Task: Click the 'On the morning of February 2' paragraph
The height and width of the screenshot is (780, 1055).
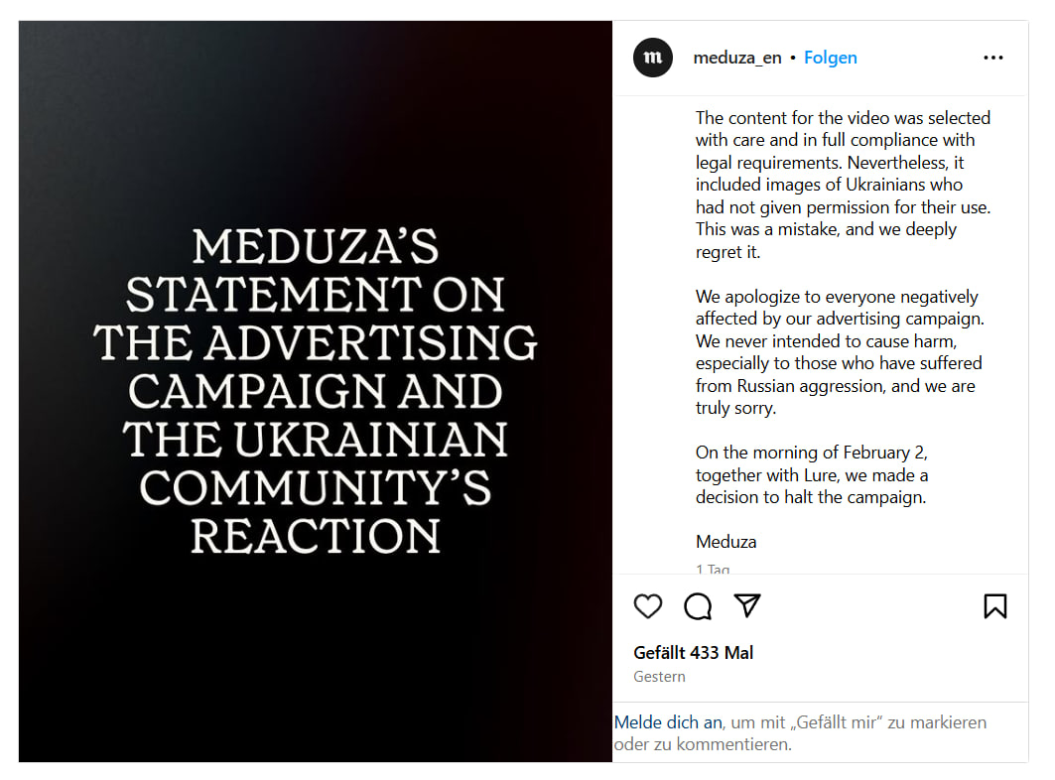Action: pos(812,474)
